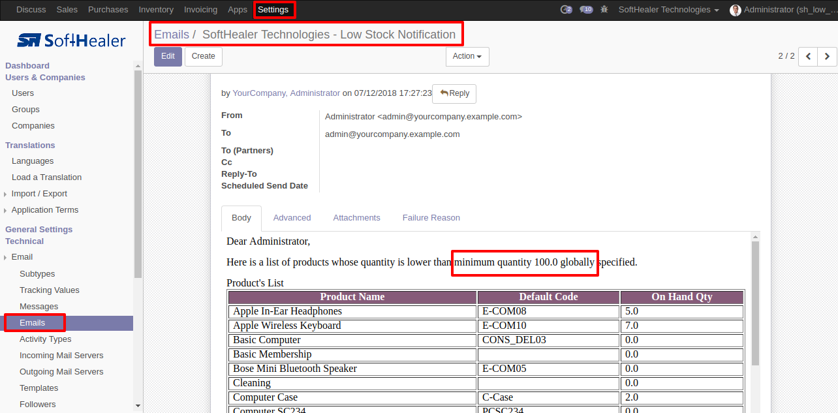The image size is (838, 413).
Task: Go to next record arrow
Action: pyautogui.click(x=827, y=57)
